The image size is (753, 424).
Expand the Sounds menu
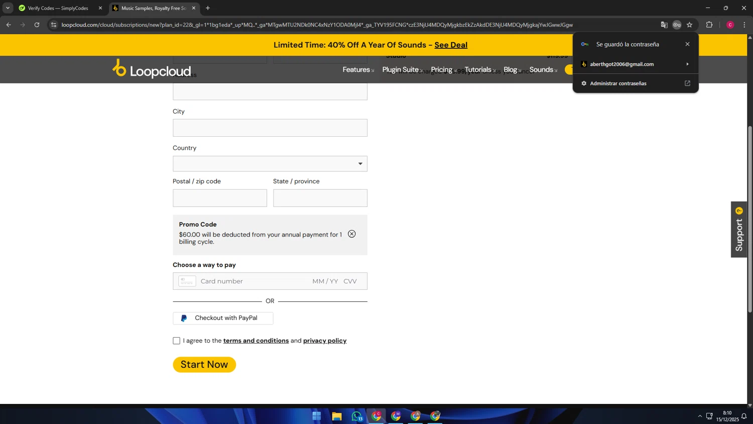pos(543,69)
